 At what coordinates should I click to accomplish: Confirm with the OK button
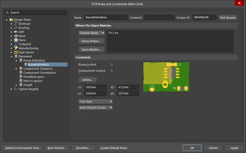192,148
